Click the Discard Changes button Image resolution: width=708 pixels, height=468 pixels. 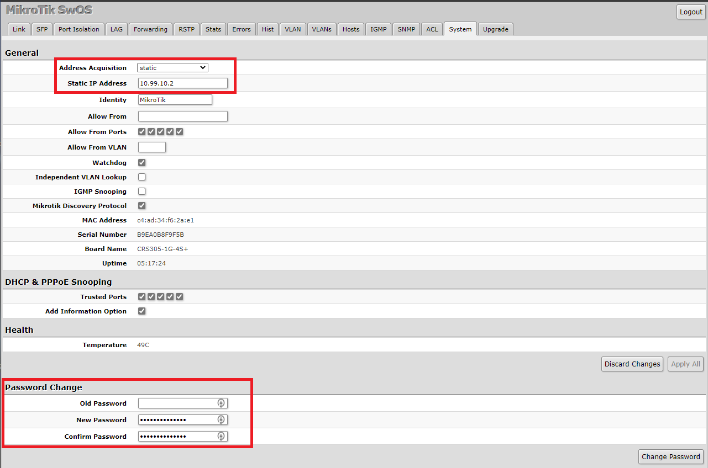coord(632,364)
